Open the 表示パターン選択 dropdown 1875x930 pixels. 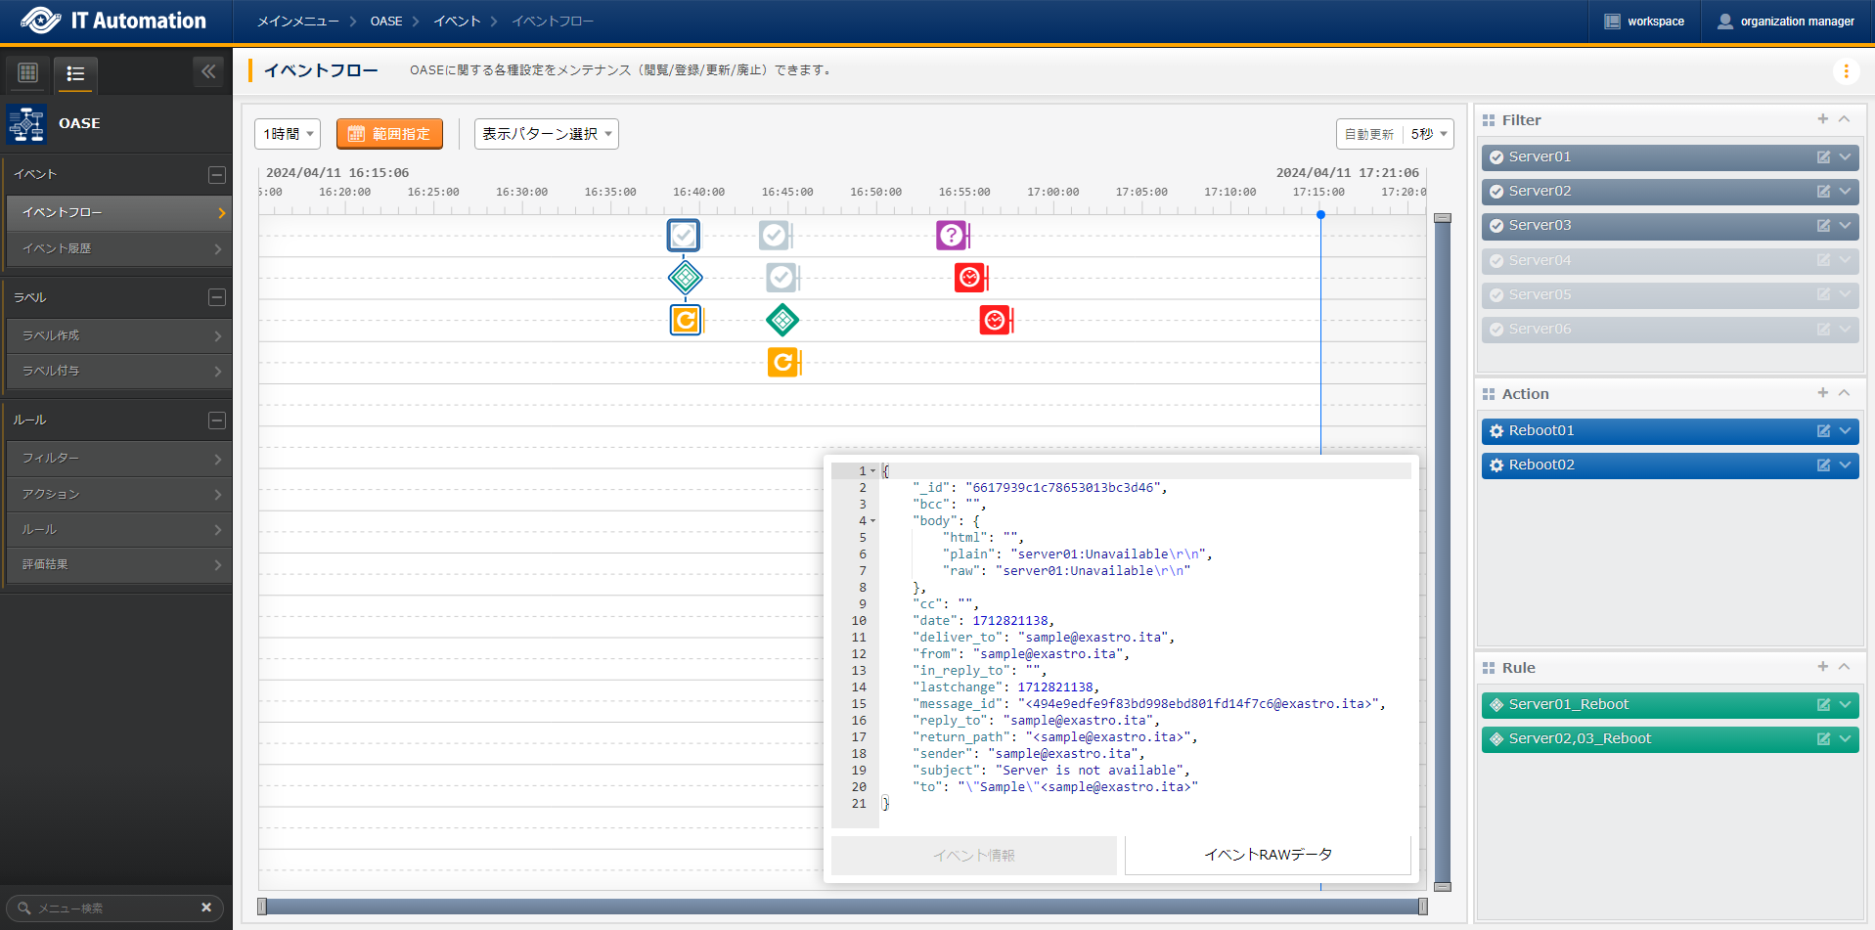pyautogui.click(x=546, y=134)
